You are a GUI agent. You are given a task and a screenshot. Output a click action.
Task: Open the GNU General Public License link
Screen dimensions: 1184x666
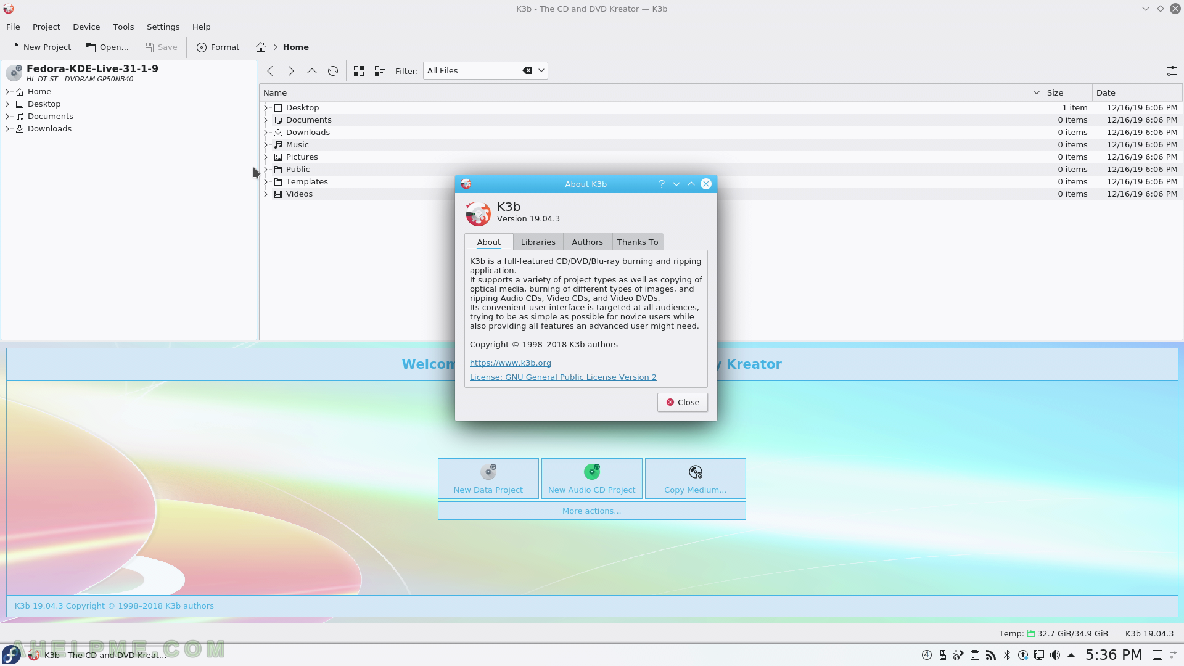tap(563, 377)
